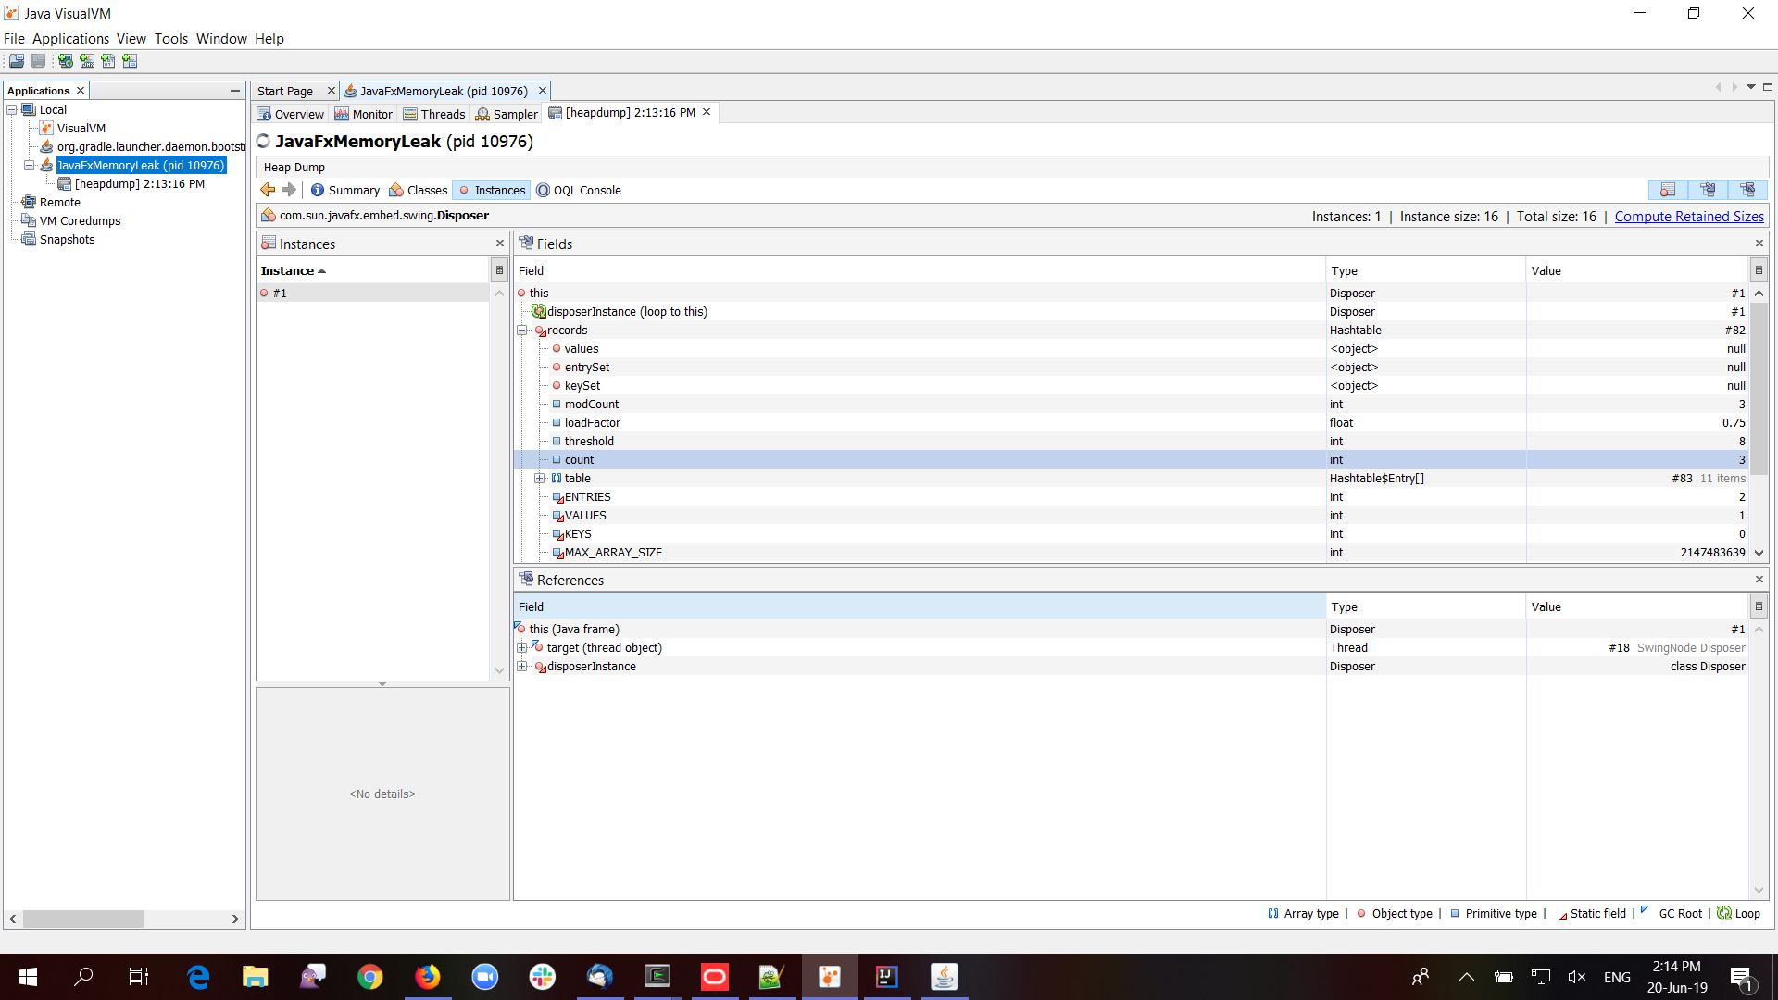
Task: Toggle the Fields view button at top right
Action: tap(1708, 190)
